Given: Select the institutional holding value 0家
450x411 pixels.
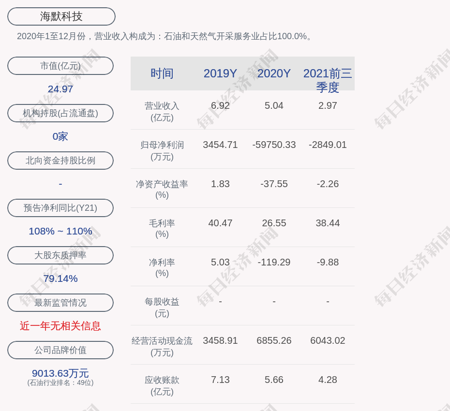Looking at the screenshot, I should click(x=60, y=136).
